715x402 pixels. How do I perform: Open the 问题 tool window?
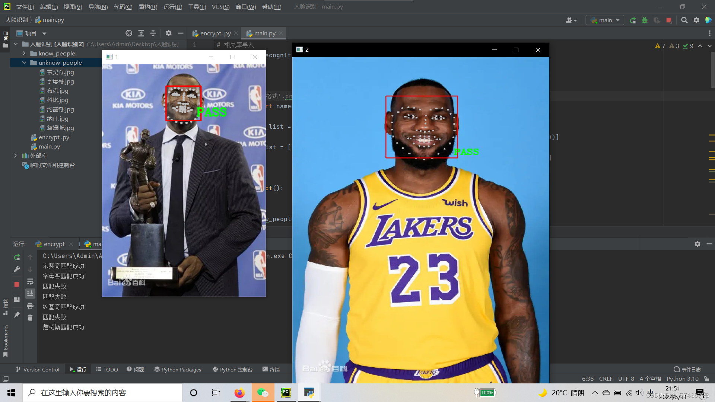(135, 369)
